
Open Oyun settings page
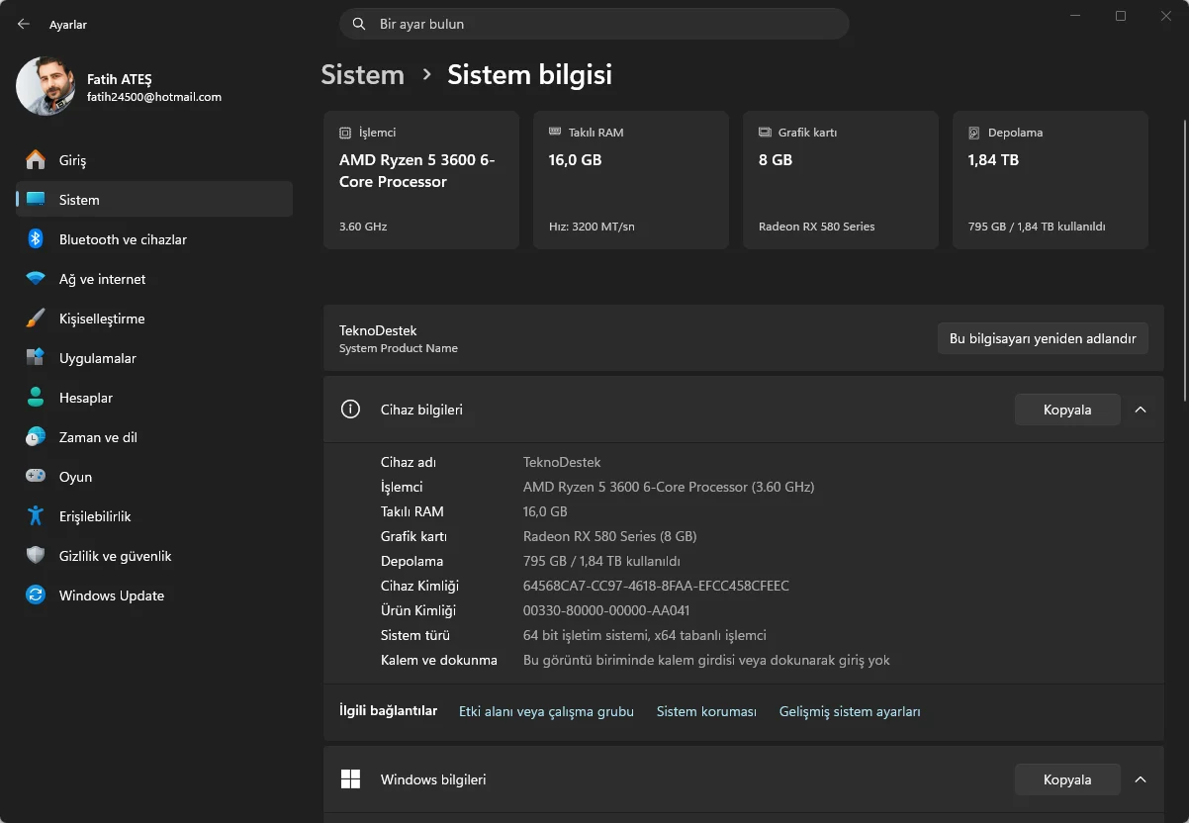(154, 477)
